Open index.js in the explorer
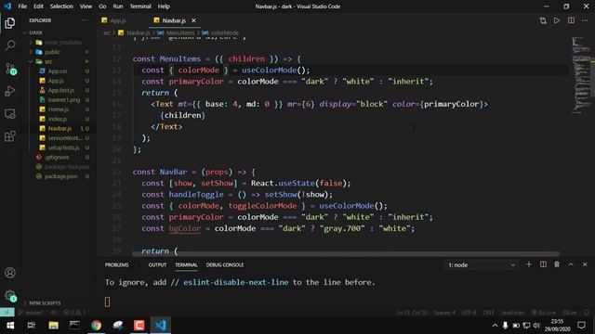The image size is (595, 334). 57,119
